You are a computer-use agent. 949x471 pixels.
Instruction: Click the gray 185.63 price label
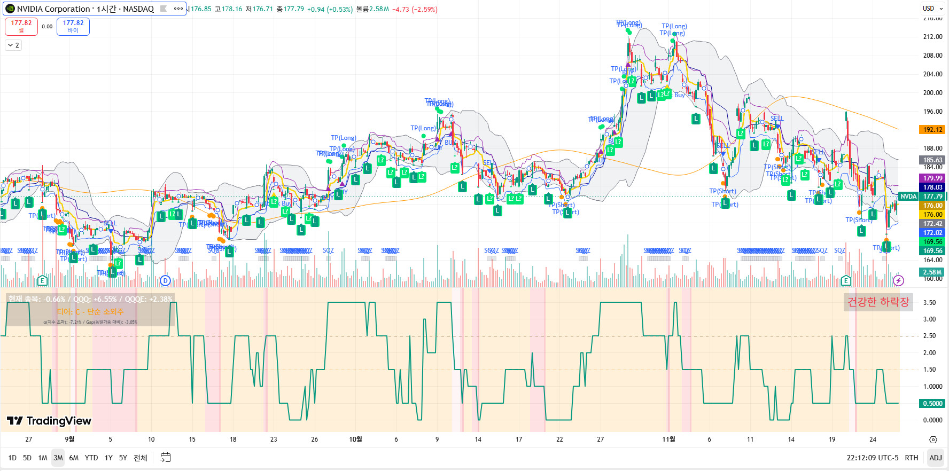click(x=932, y=160)
